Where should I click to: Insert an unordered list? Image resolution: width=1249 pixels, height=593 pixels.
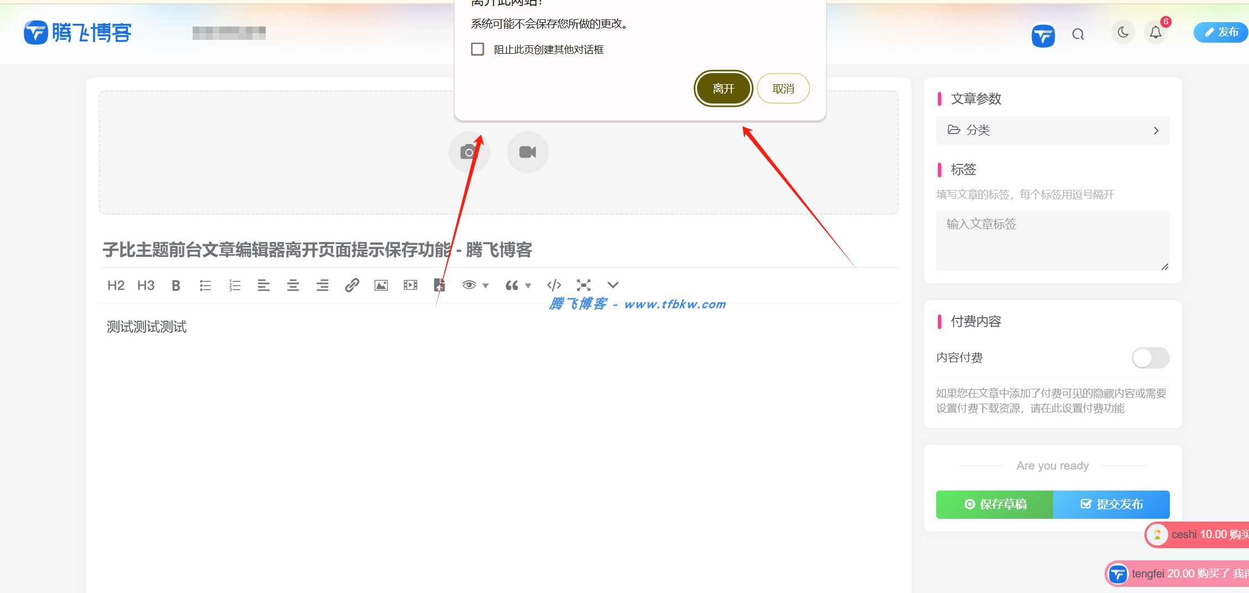205,285
